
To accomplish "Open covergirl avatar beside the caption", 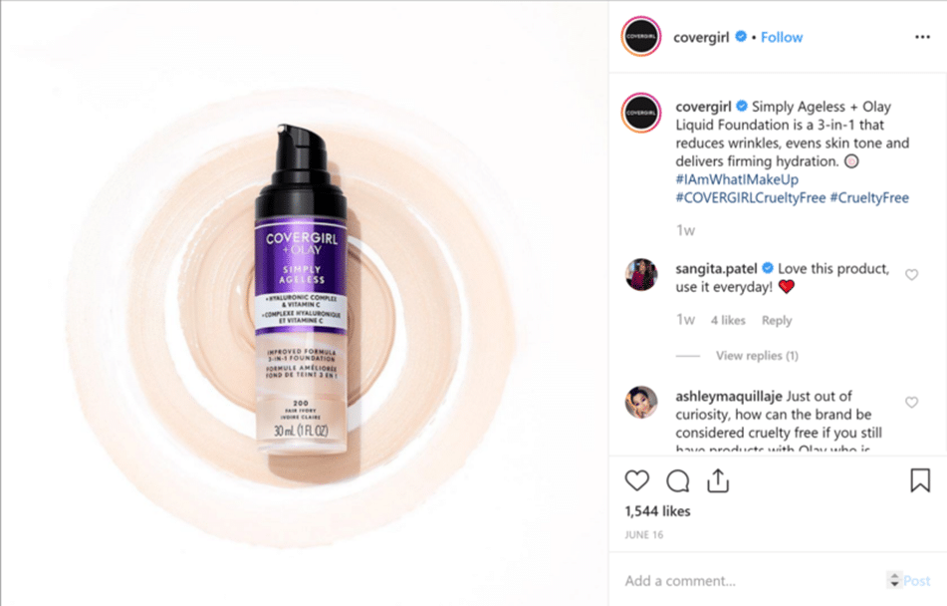I will (641, 112).
